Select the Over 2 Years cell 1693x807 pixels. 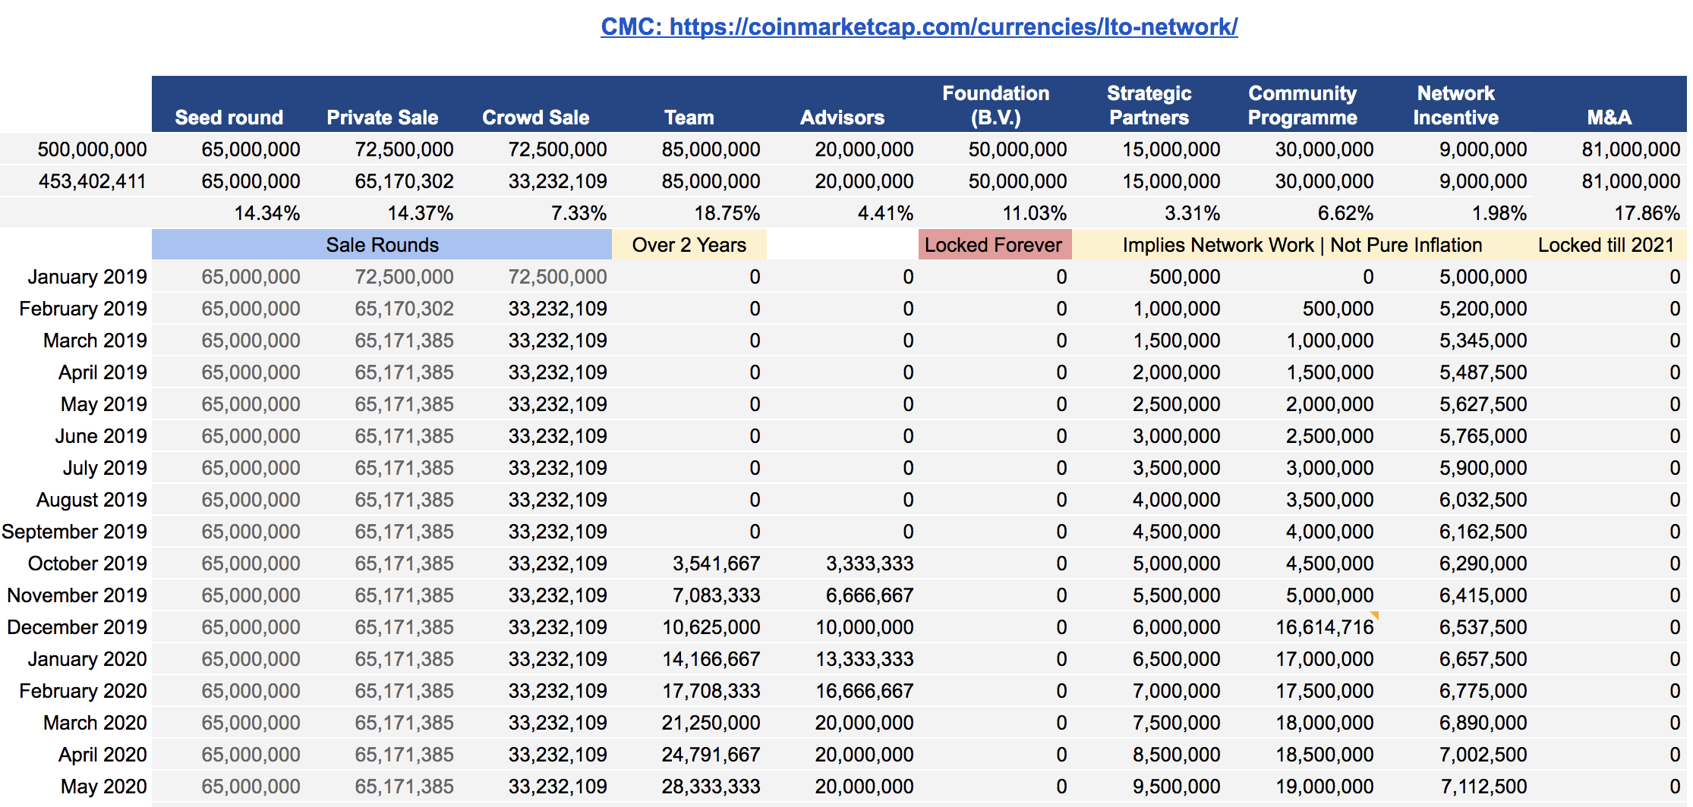(x=689, y=245)
